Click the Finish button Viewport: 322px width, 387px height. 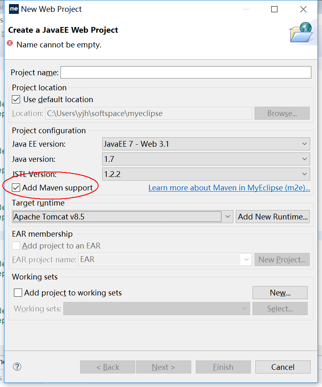pos(223,367)
